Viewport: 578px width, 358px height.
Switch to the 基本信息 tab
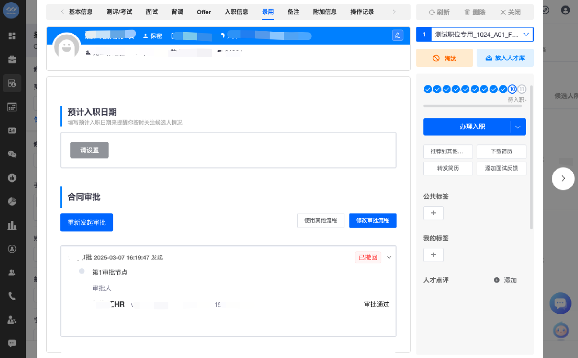click(81, 12)
